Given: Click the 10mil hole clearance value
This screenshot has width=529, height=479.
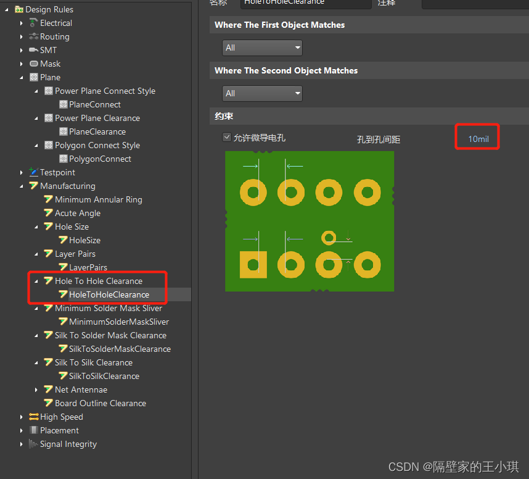Looking at the screenshot, I should [x=478, y=139].
